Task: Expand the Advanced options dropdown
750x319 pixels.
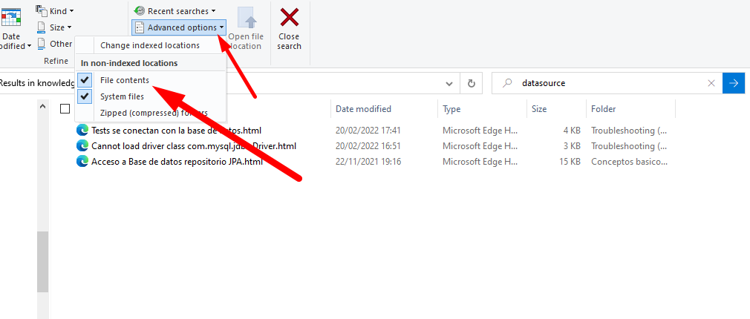Action: 178,27
